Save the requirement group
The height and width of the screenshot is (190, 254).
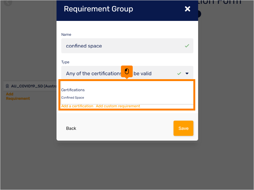(183, 128)
